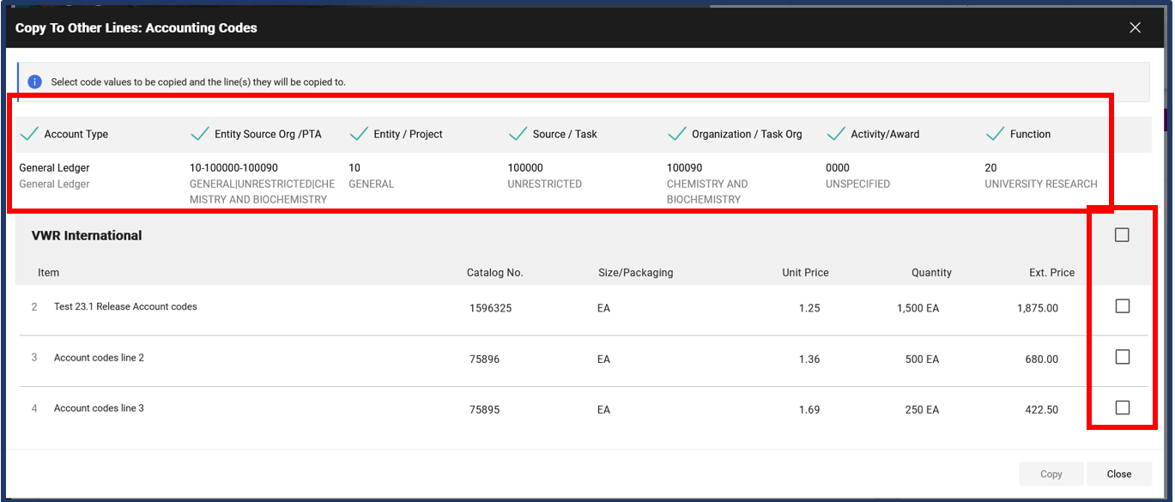Deselect the Activity/Award checkmark

(x=835, y=134)
